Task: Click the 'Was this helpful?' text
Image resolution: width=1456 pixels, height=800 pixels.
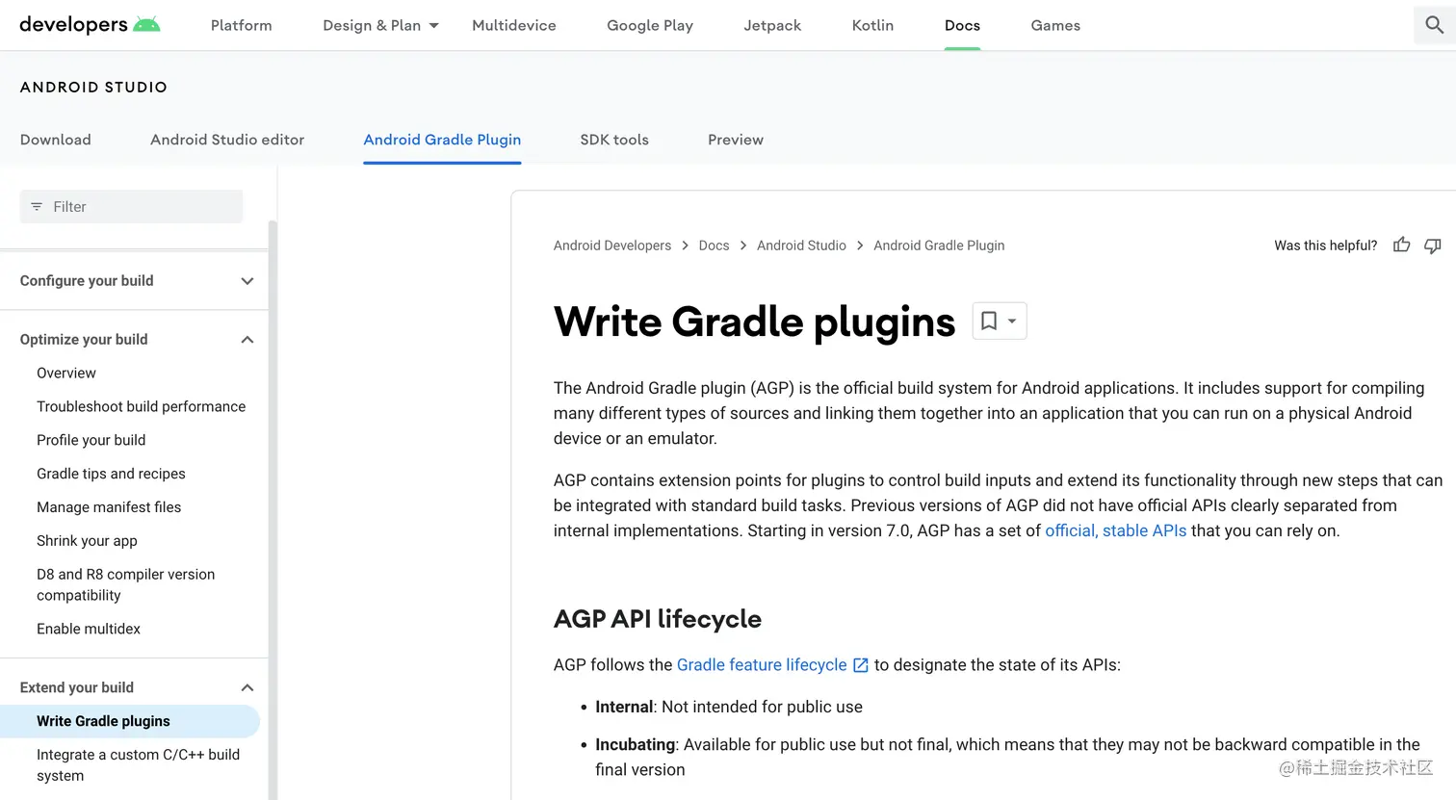Action: pyautogui.click(x=1325, y=245)
